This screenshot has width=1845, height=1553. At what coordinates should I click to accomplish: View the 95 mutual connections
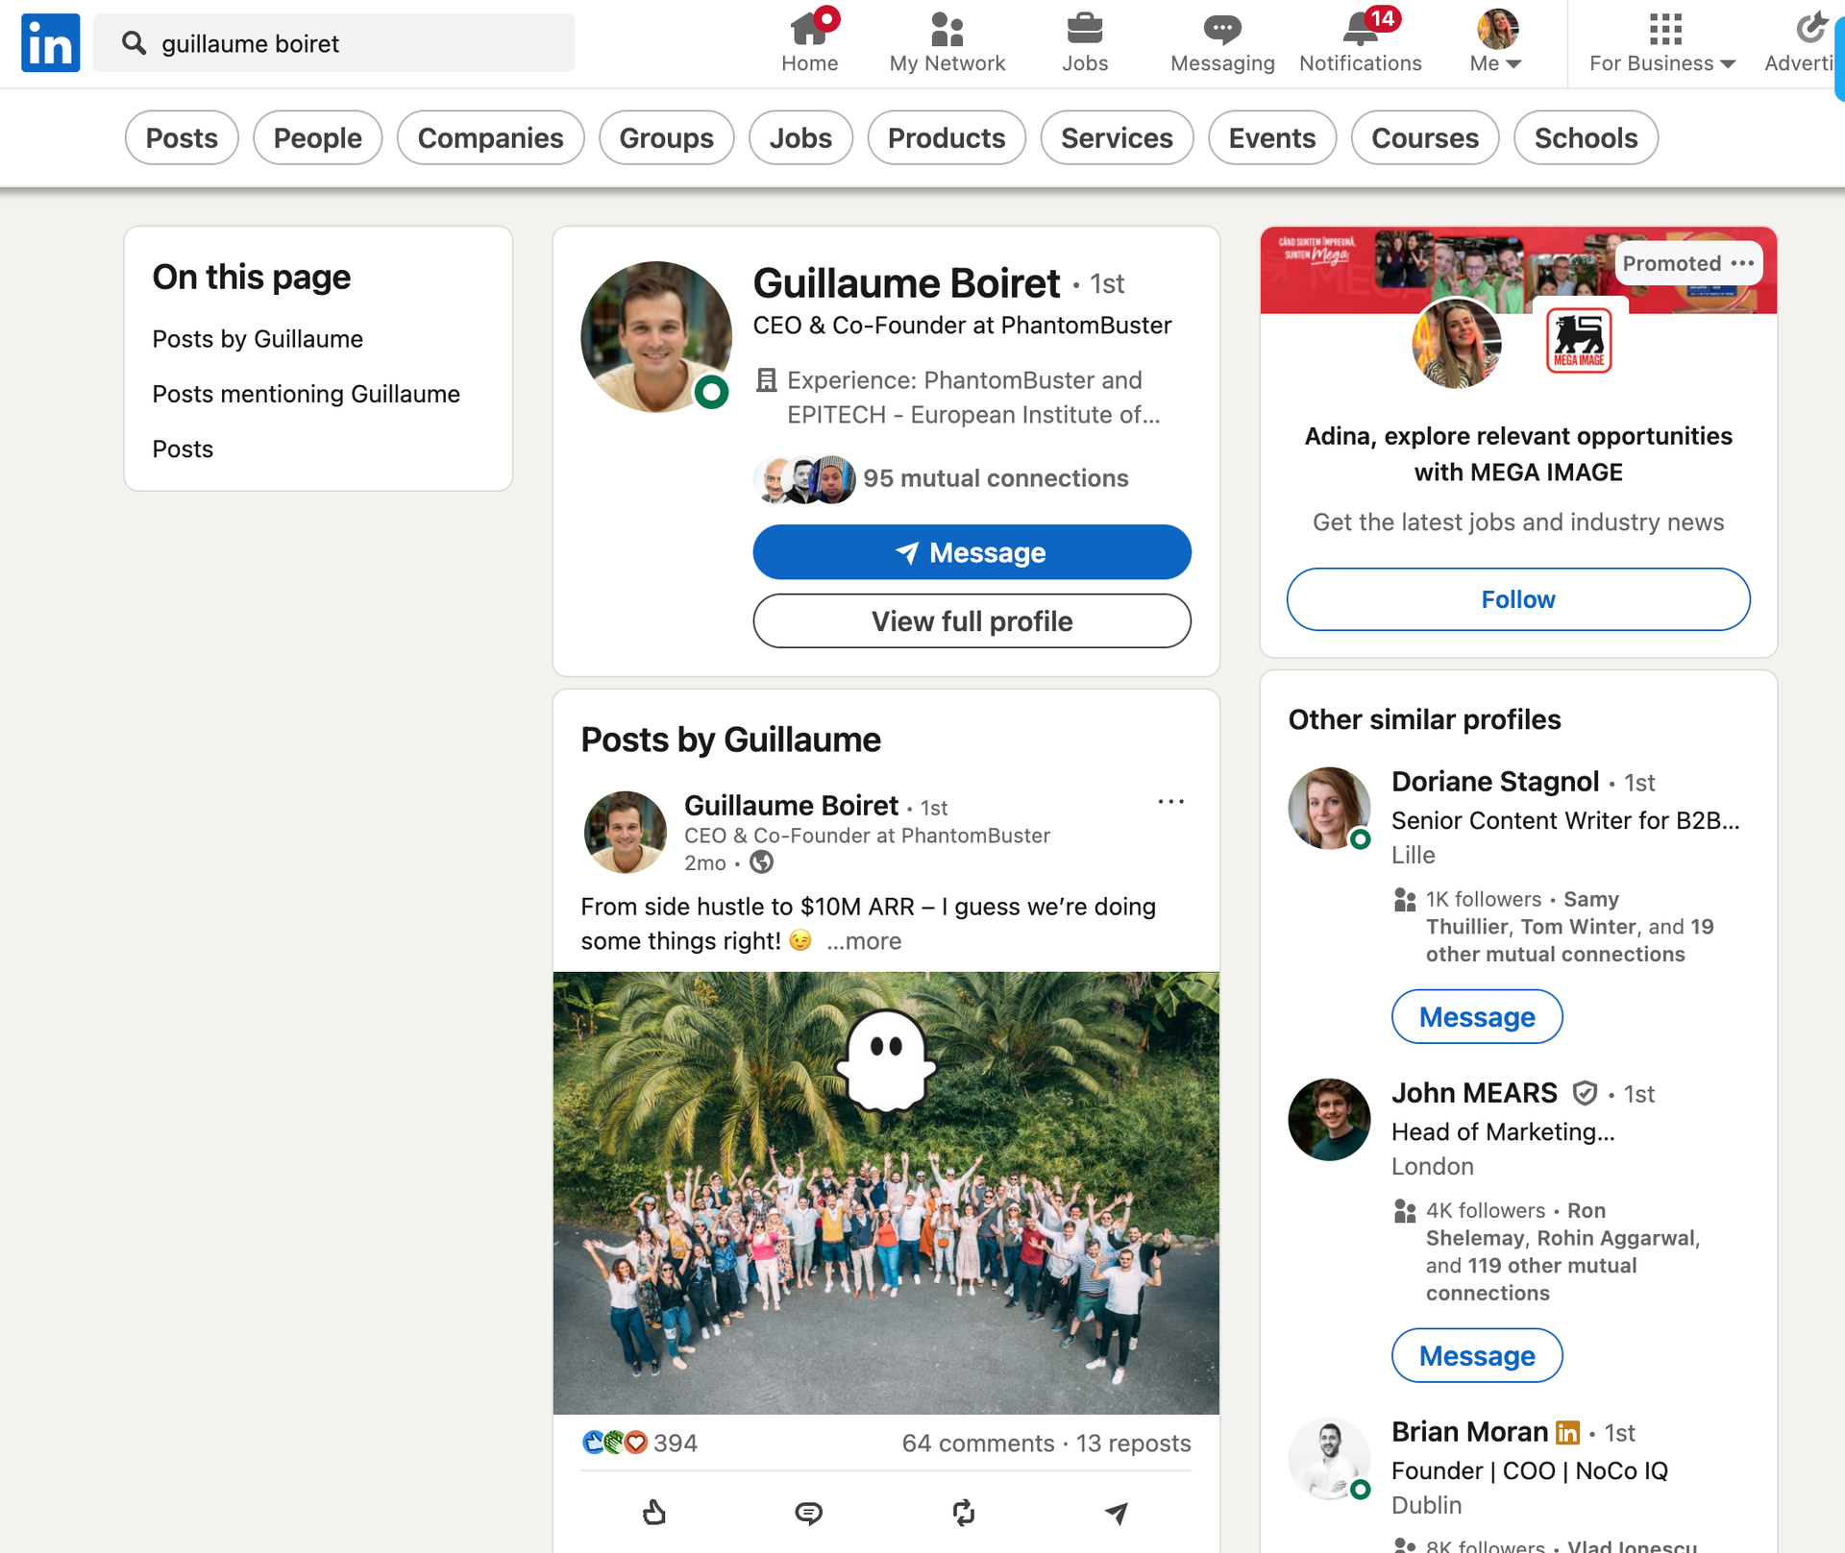point(996,478)
